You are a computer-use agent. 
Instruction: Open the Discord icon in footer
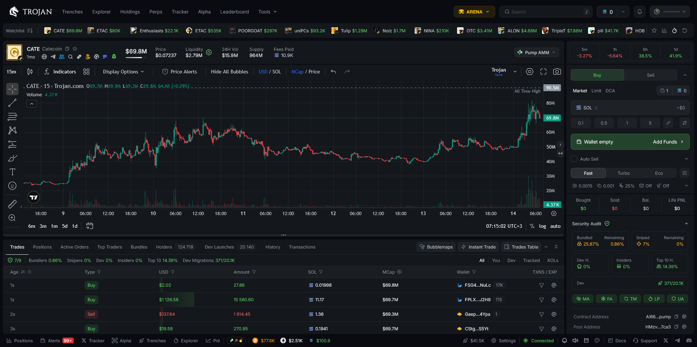click(689, 340)
